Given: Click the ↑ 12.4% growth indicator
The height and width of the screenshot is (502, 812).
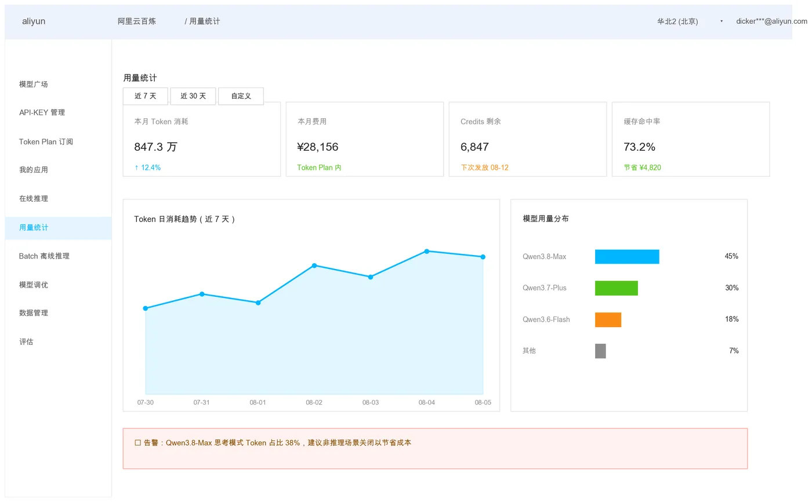Looking at the screenshot, I should pos(147,168).
